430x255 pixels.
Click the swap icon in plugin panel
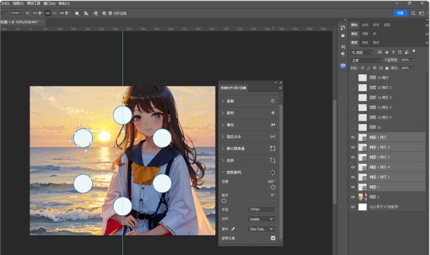click(273, 160)
